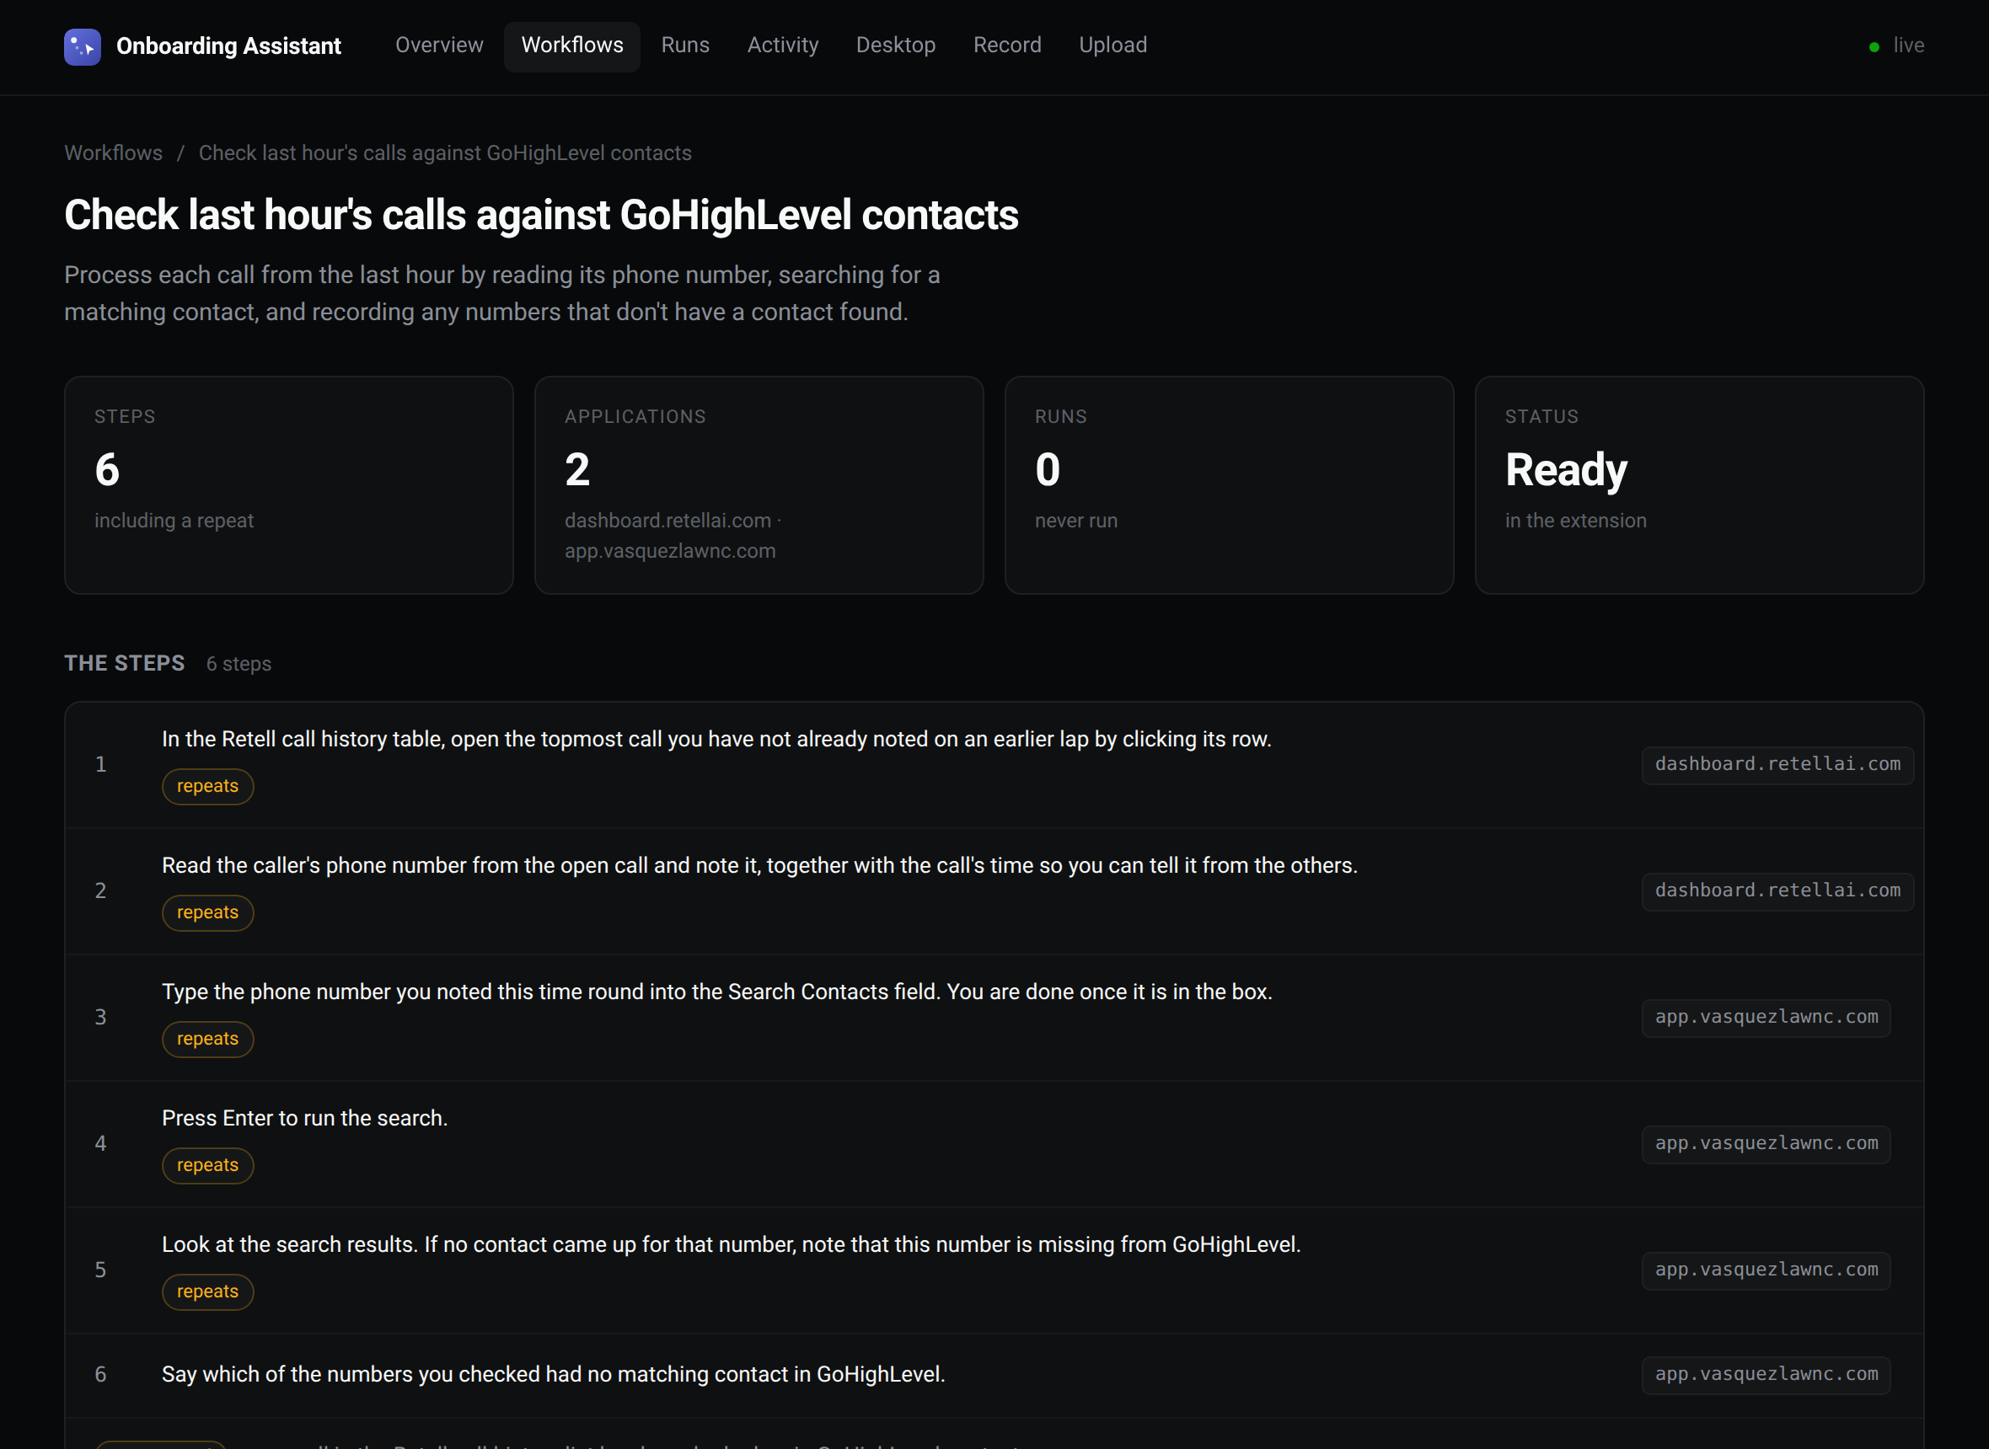This screenshot has height=1449, width=1989.
Task: Click step 1's dashboard.retellai.com chip
Action: tap(1777, 764)
